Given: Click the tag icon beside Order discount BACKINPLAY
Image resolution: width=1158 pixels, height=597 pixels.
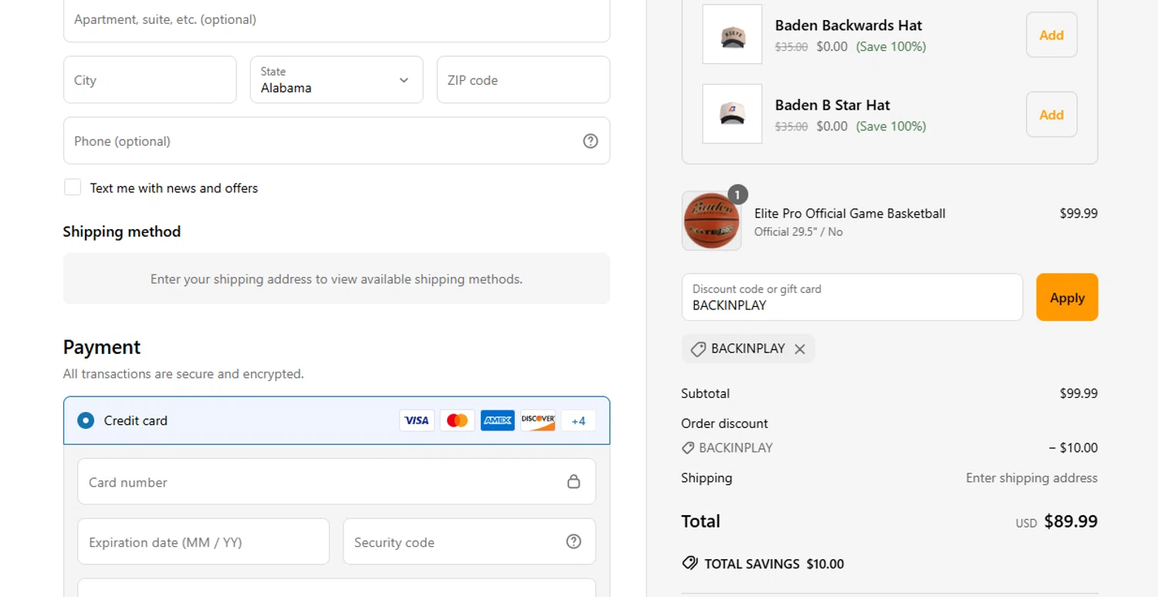Looking at the screenshot, I should tap(688, 447).
